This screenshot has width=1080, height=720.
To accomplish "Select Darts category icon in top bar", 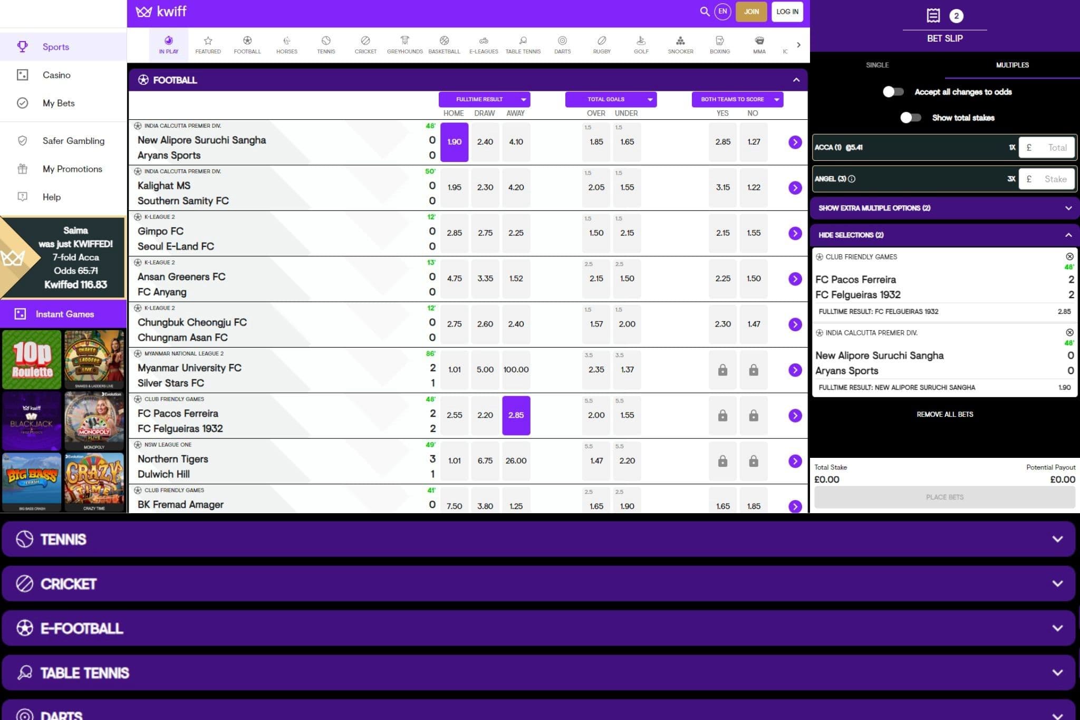I will click(562, 45).
